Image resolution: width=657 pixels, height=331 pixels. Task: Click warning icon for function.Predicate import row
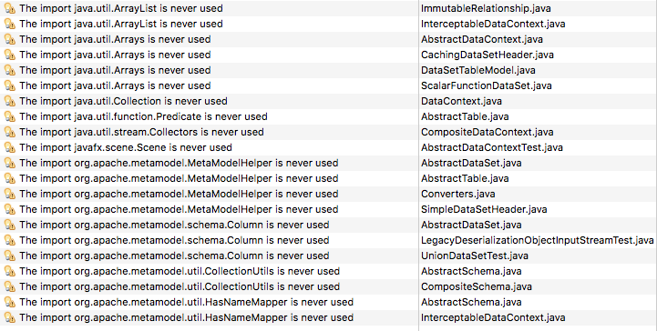(10, 116)
